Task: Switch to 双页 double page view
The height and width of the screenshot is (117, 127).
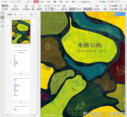Action: pos(78,9)
